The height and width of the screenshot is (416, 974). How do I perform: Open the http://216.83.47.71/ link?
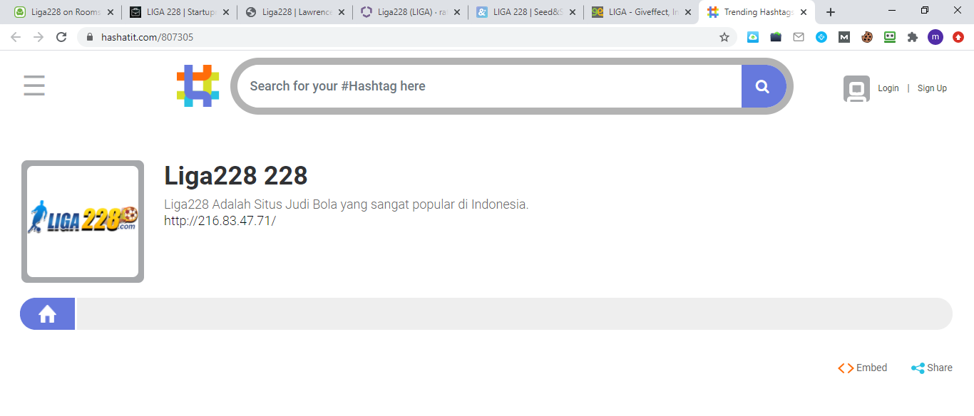click(x=220, y=221)
